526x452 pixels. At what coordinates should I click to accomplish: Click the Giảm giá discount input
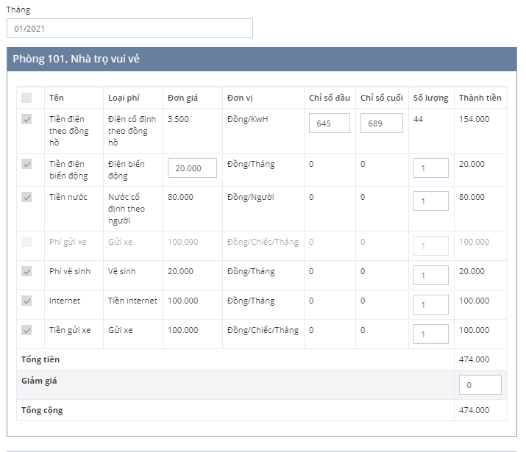[x=480, y=385]
